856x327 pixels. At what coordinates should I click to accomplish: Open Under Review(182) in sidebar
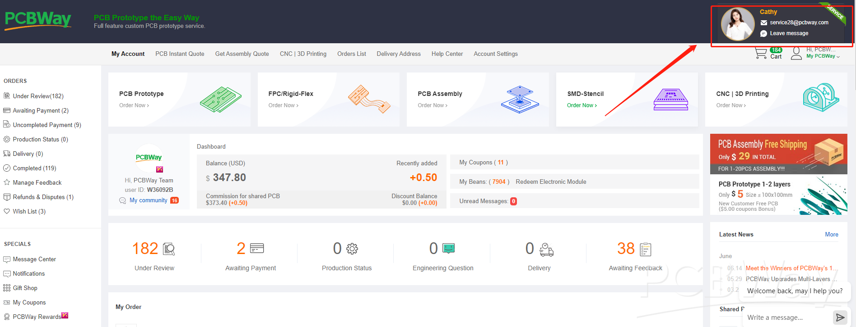click(38, 96)
